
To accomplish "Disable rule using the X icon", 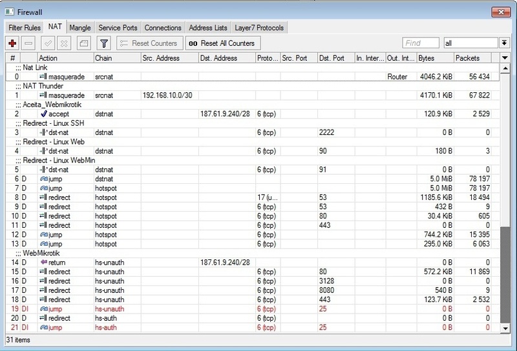I will (64, 43).
